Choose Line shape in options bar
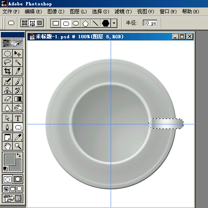Image resolution: width=208 pixels, height=208 pixels. 96,23
